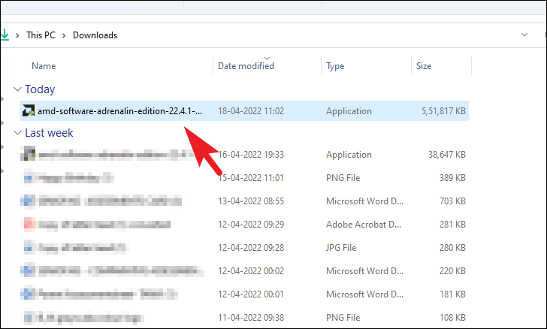Click the 389 KB size cell
Image resolution: width=547 pixels, height=329 pixels.
coord(452,178)
